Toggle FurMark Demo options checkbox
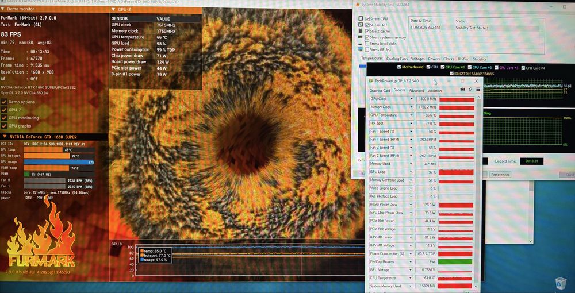Screen dimensions: 575x293 (4, 102)
